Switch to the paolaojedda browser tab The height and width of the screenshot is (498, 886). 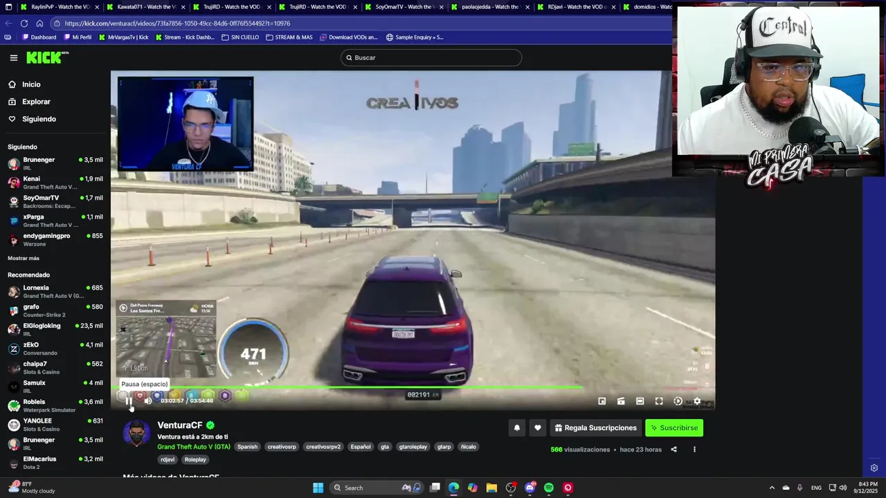point(491,7)
